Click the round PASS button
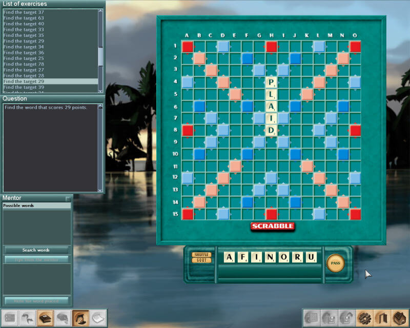The height and width of the screenshot is (328, 410). pos(336,263)
